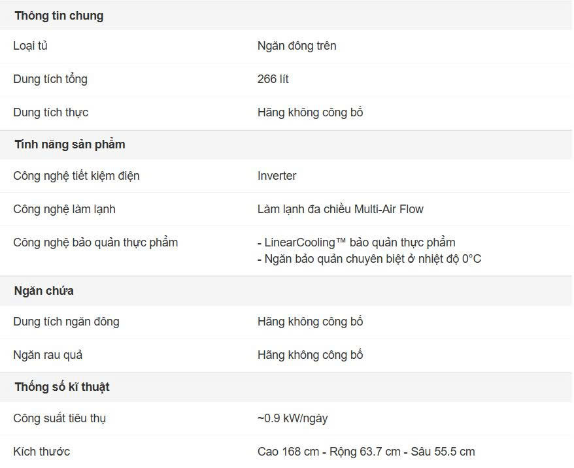Select the "Công nghệ làm lạnh" label
Viewport: 574px width, 468px height.
tap(64, 209)
